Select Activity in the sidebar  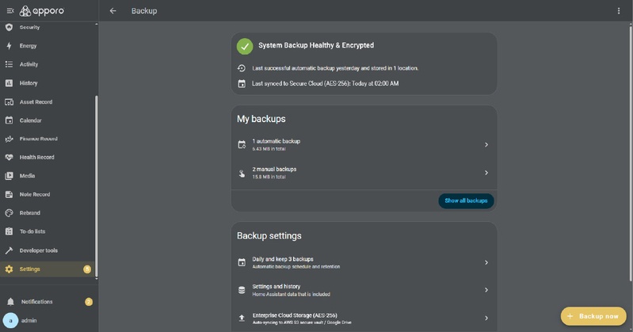[48, 64]
